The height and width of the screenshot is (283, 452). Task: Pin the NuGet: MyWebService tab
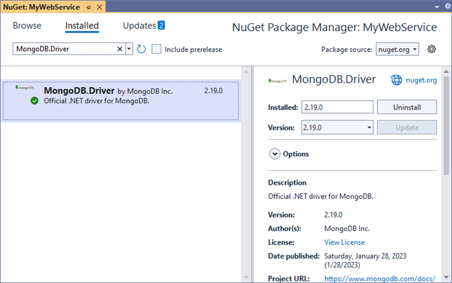[x=89, y=7]
